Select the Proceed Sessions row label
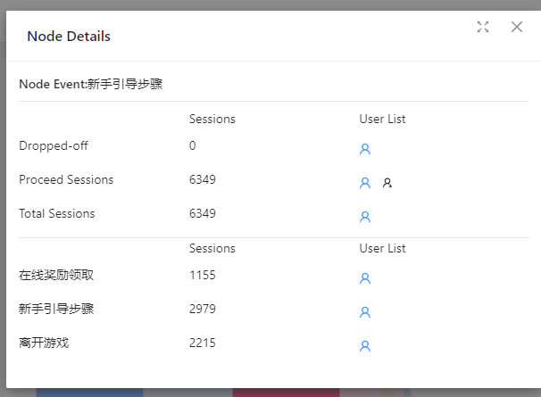The height and width of the screenshot is (397, 541). [x=66, y=179]
